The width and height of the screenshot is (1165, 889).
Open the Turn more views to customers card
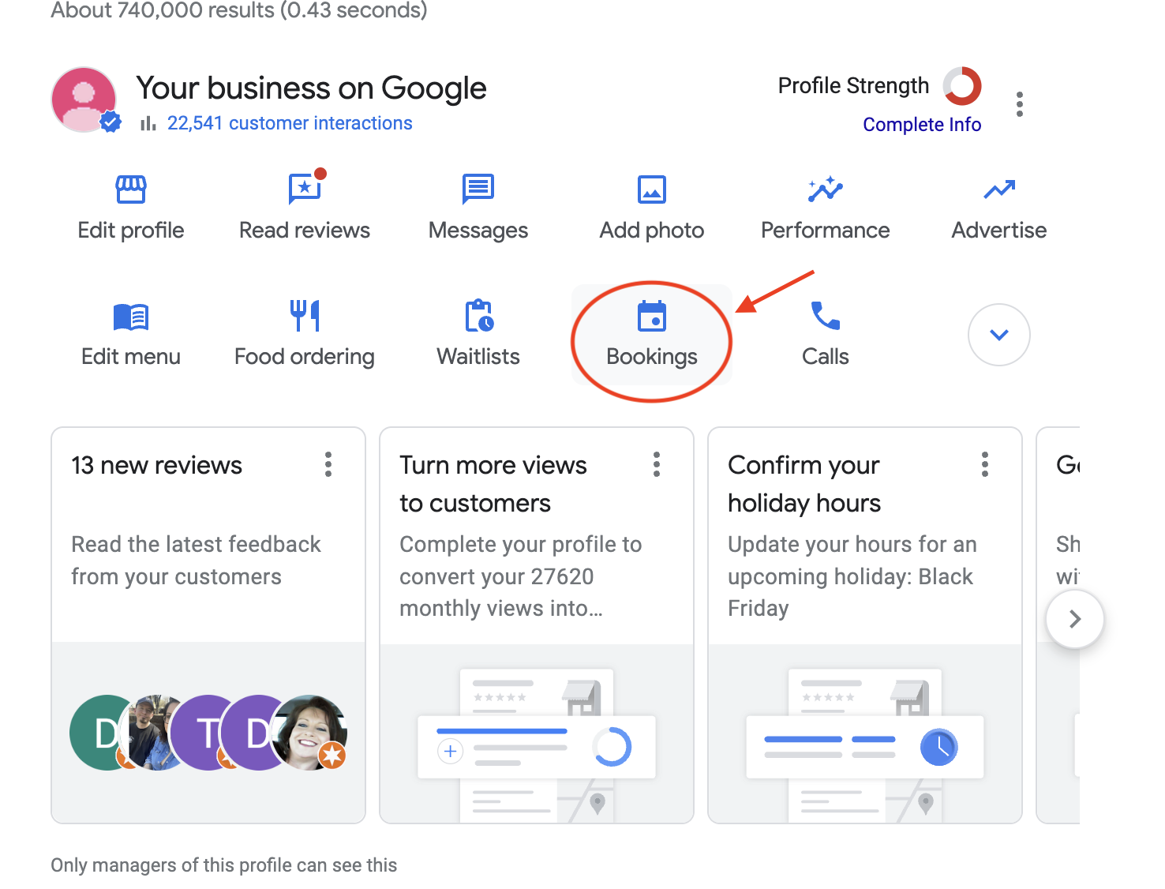coord(537,625)
